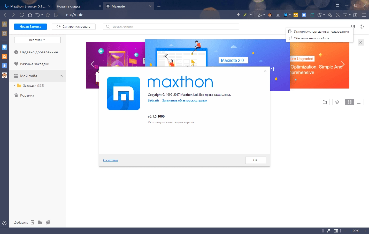This screenshot has height=234, width=369.
Task: Click the teal window icon in toolbar
Action: 312,15
